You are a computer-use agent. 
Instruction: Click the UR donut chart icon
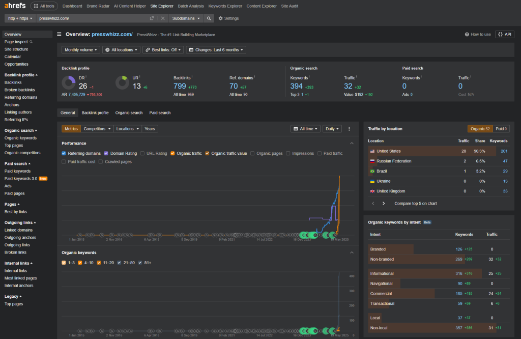click(x=122, y=83)
